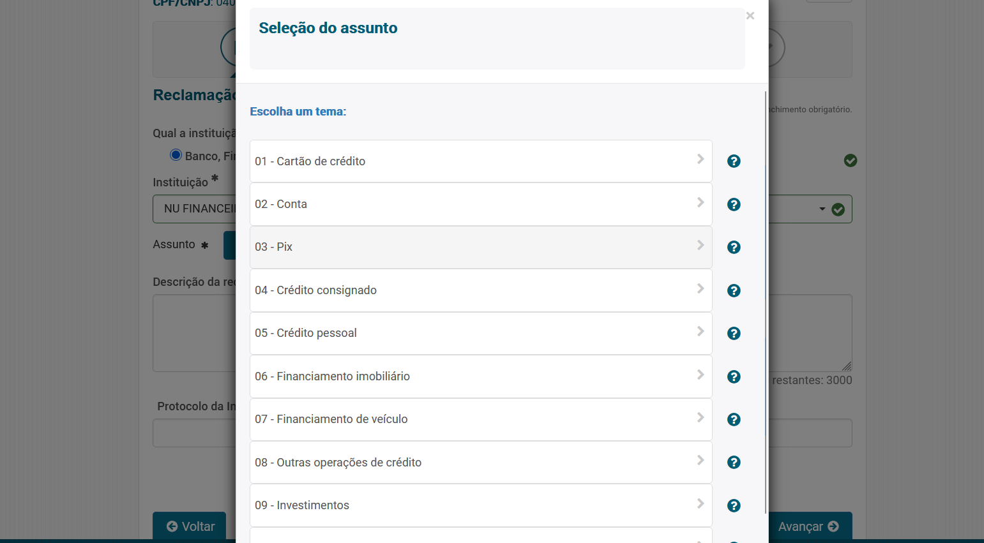Image resolution: width=984 pixels, height=543 pixels.
Task: Open help for Crédito pessoal topic
Action: tap(734, 333)
